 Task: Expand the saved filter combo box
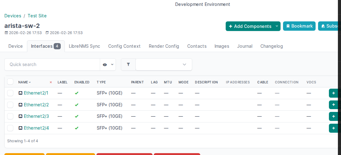[x=164, y=64]
